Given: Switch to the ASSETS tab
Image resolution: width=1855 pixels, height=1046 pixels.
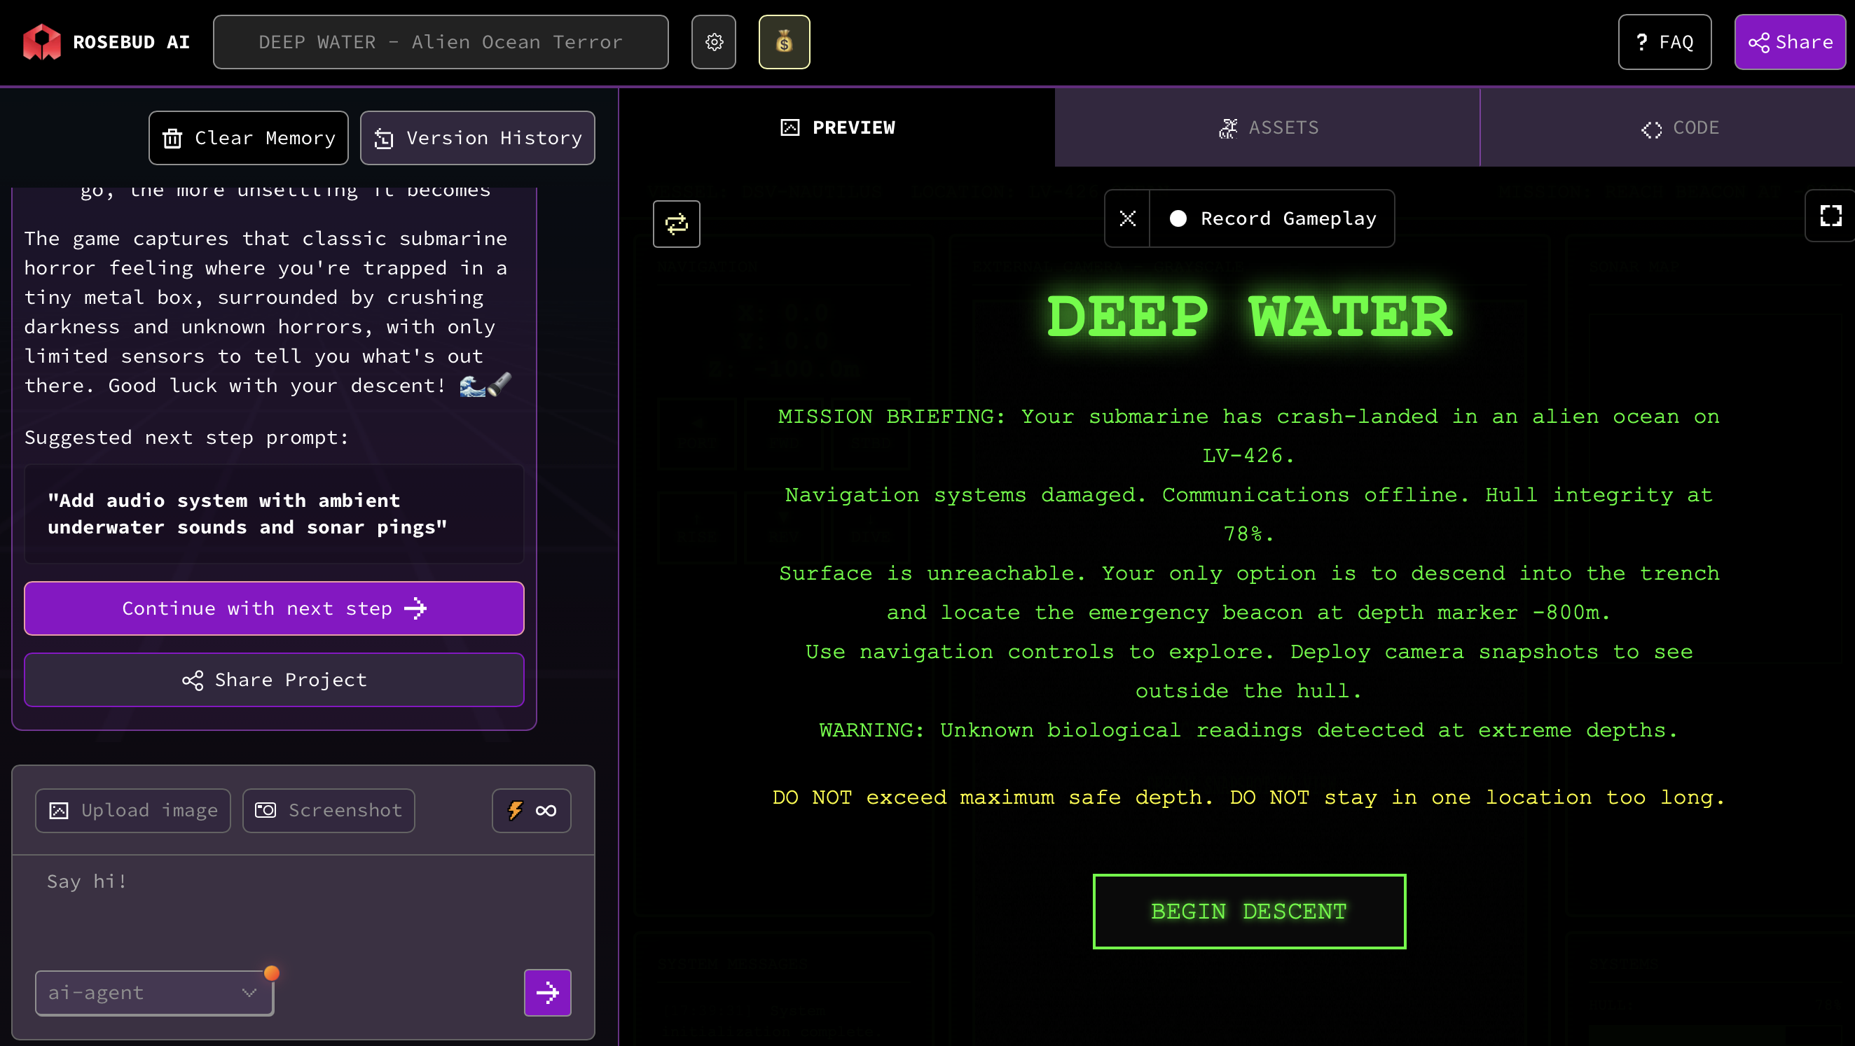Looking at the screenshot, I should pyautogui.click(x=1267, y=127).
